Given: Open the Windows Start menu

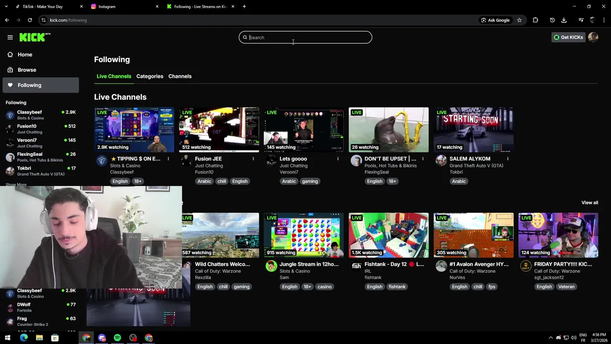Looking at the screenshot, I should [8, 338].
